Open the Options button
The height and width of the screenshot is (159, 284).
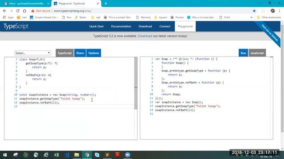pos(94,53)
